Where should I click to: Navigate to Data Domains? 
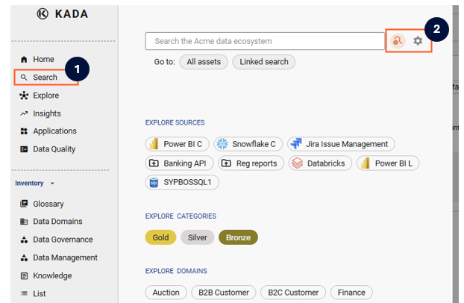pyautogui.click(x=57, y=222)
